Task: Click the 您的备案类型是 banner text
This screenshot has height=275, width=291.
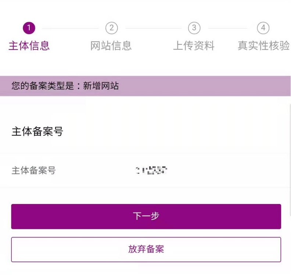Action: point(45,86)
